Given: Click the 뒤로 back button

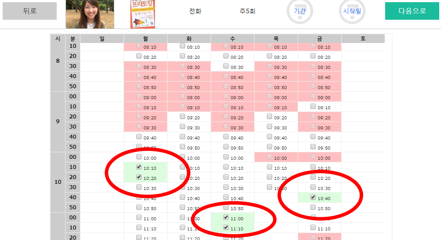Looking at the screenshot, I should [x=29, y=11].
